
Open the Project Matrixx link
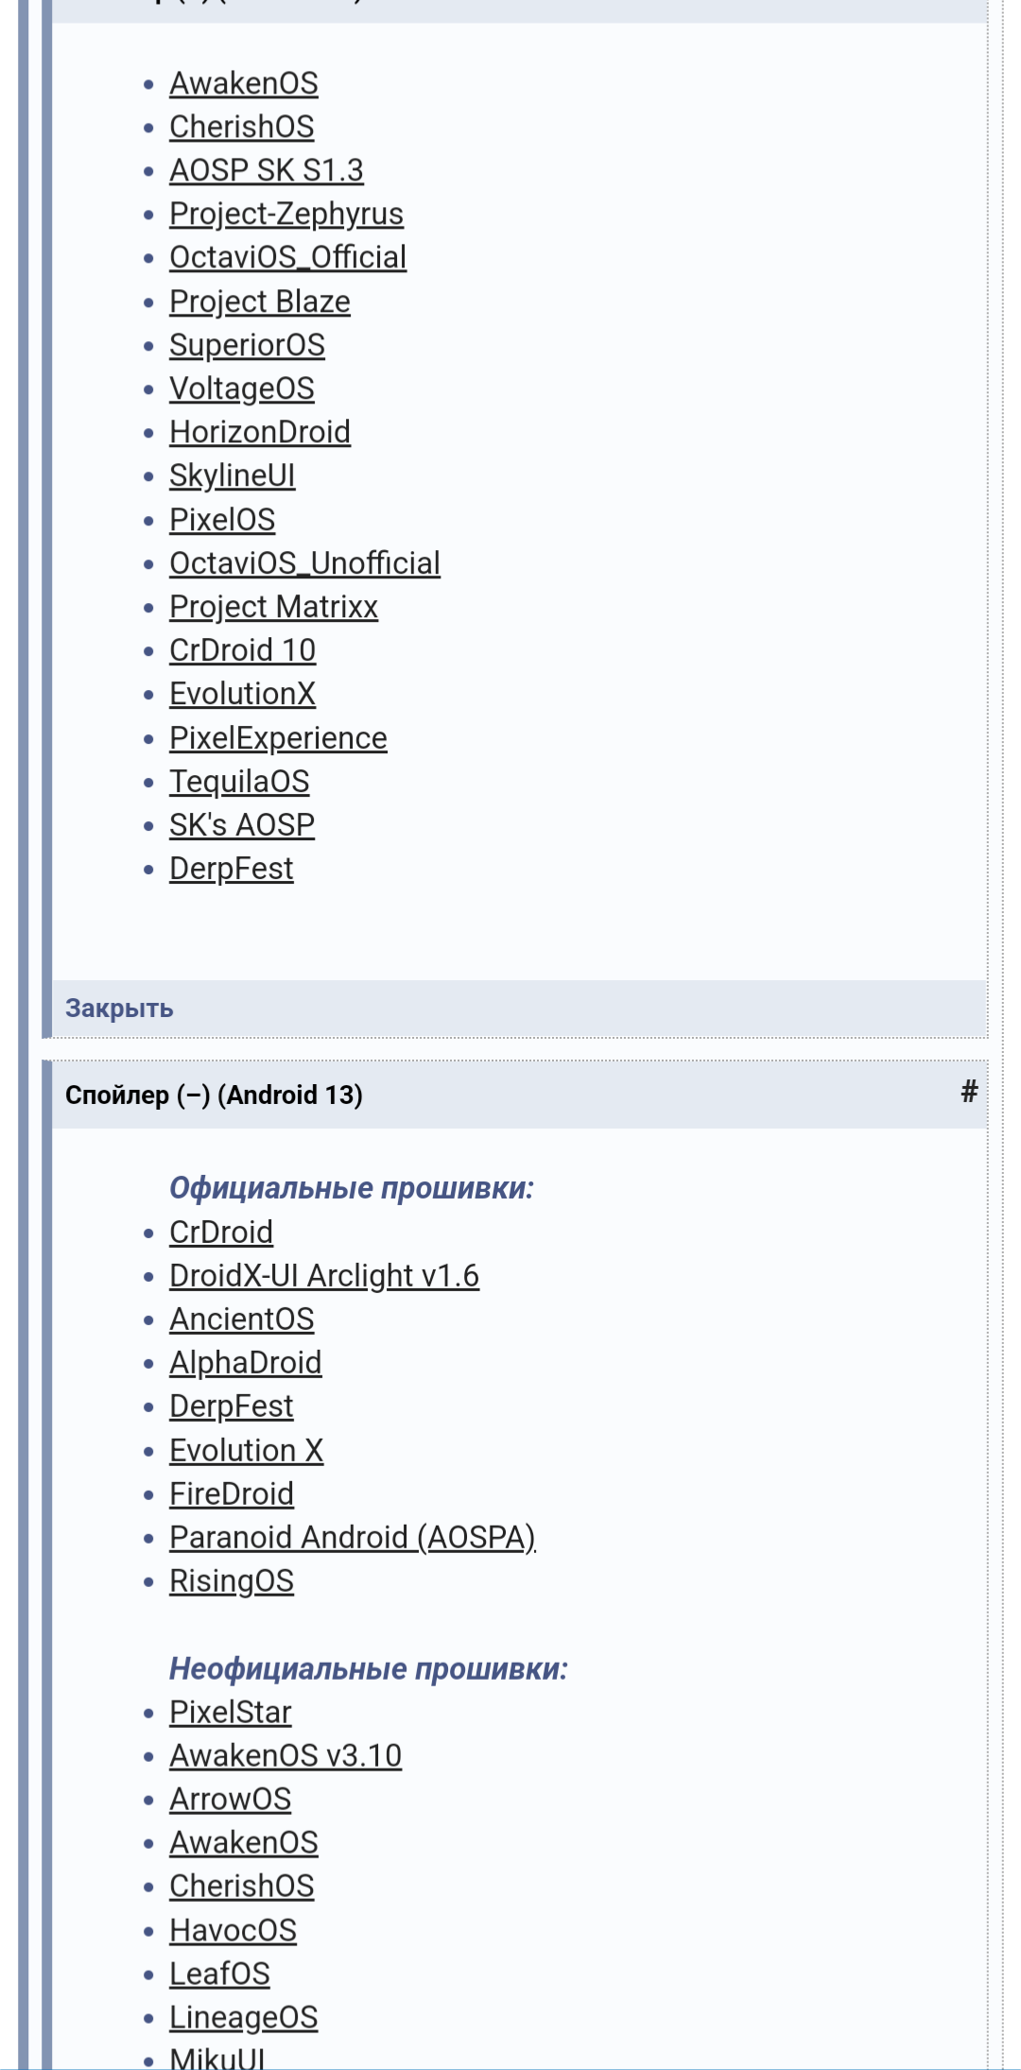pyautogui.click(x=274, y=607)
